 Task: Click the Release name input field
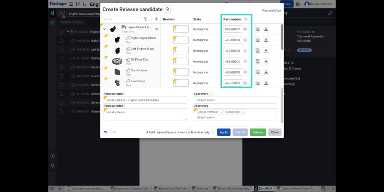(145, 100)
